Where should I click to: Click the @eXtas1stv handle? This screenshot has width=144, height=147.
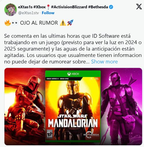pyautogui.click(x=29, y=13)
